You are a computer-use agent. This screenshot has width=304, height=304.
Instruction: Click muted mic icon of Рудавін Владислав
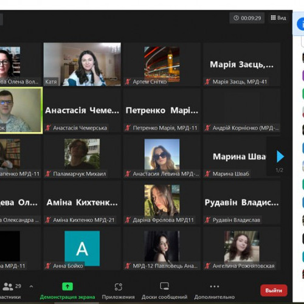[207, 220]
